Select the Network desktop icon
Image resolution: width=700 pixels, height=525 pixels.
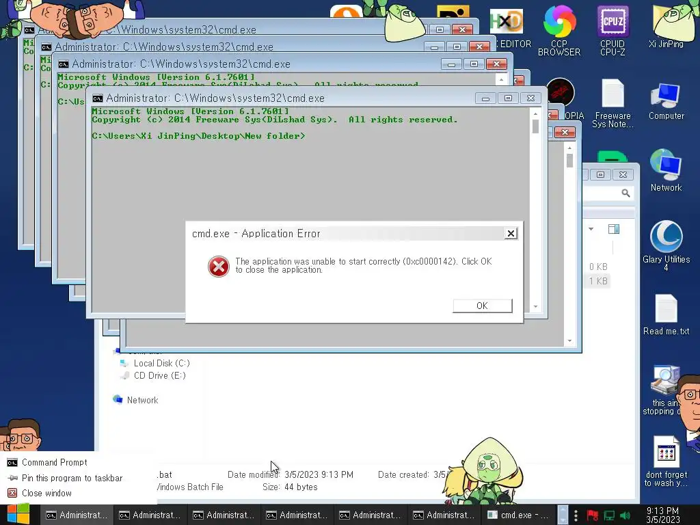(x=666, y=171)
